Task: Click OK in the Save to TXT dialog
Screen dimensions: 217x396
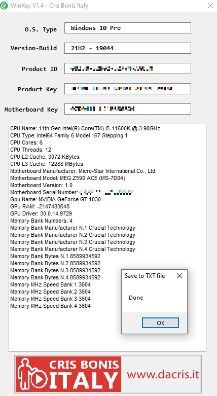Action: (160, 323)
